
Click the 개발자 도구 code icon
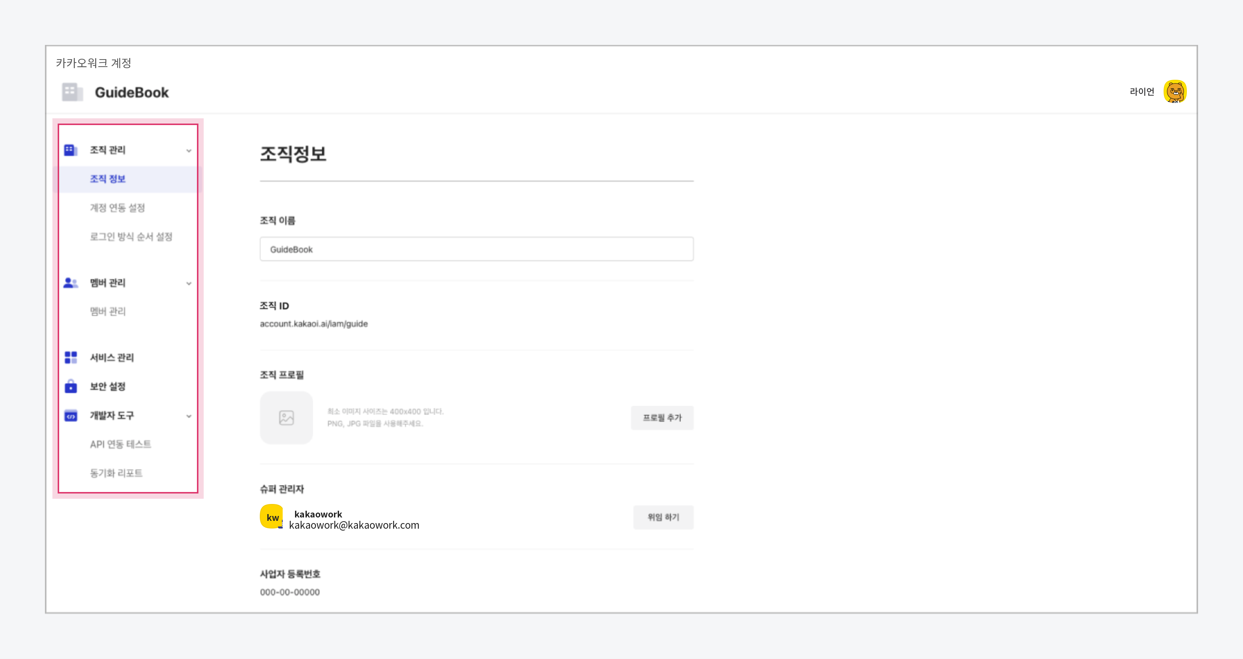pos(70,416)
